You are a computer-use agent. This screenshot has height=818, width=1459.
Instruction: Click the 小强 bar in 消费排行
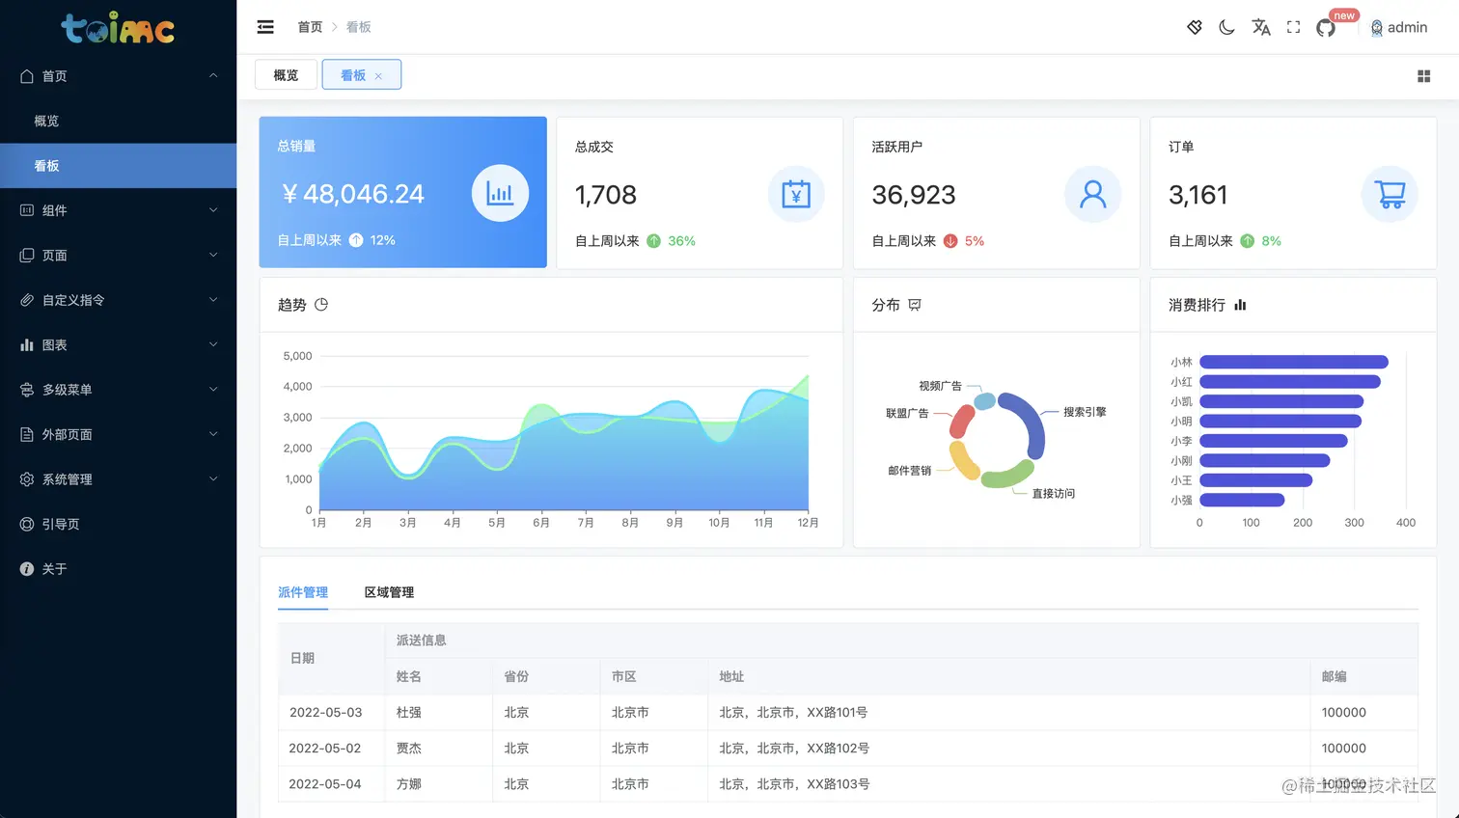click(1242, 500)
